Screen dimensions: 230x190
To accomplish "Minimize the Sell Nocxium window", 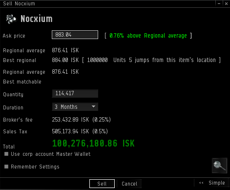I will tap(219, 3).
